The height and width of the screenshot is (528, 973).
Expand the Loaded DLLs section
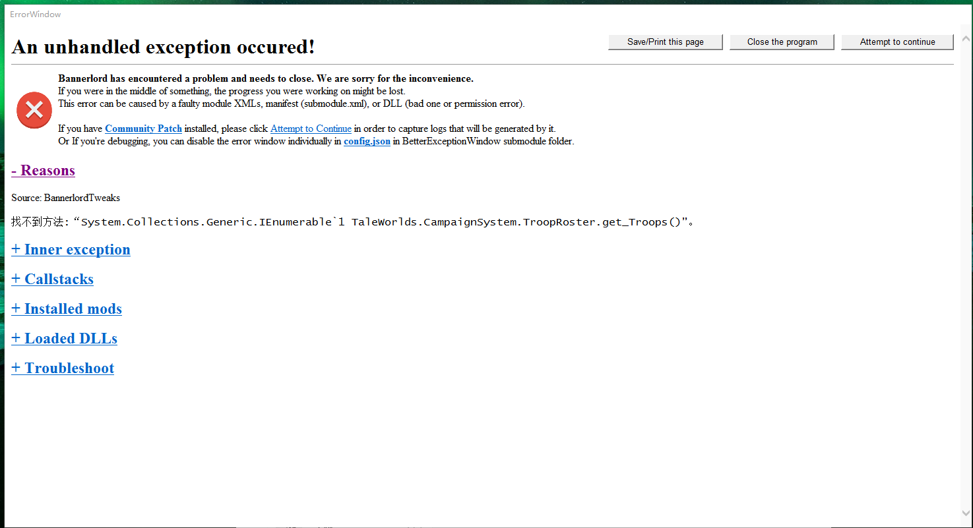[64, 339]
